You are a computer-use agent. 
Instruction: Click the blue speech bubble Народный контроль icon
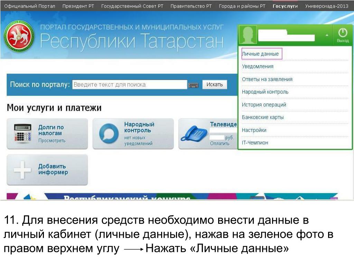109,133
